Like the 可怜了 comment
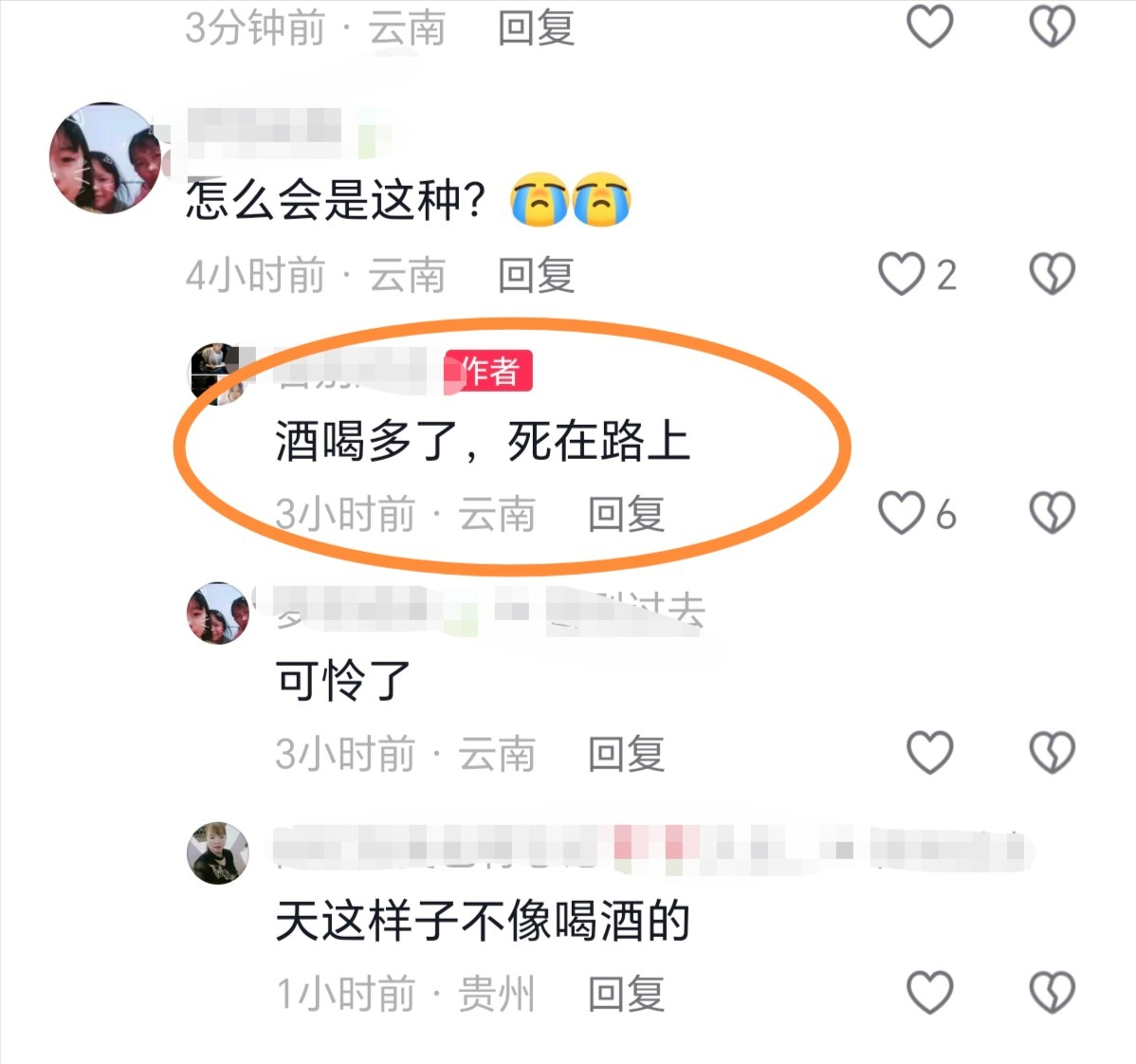 click(929, 752)
